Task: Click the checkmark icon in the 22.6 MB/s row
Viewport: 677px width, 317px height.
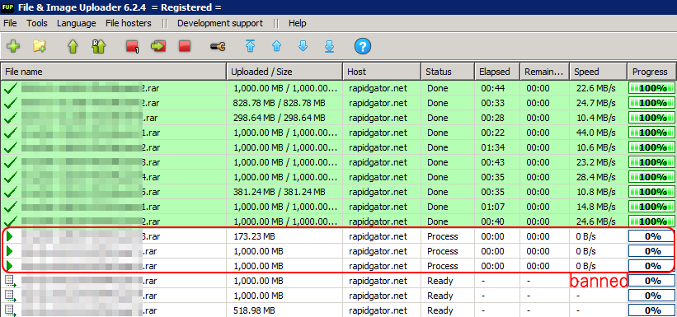Action: point(11,88)
